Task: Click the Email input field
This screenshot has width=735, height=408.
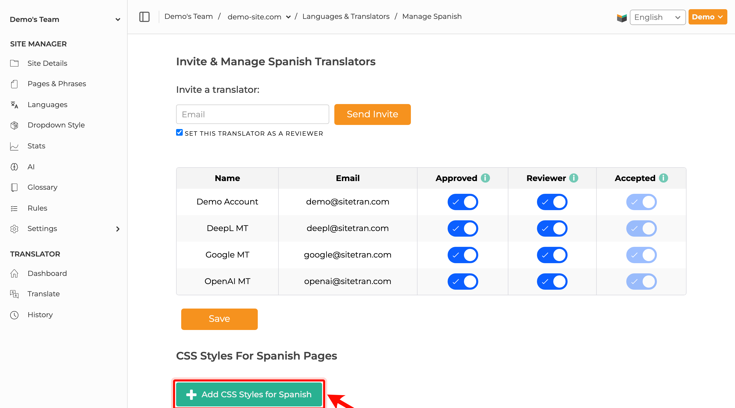Action: (x=252, y=114)
